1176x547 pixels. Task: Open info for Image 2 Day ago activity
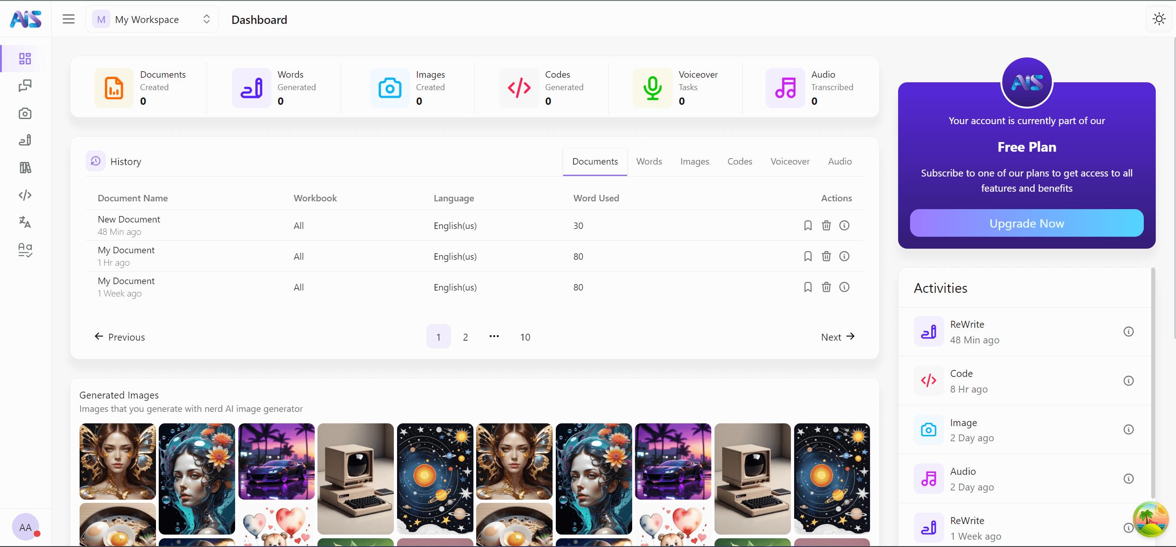coord(1129,429)
